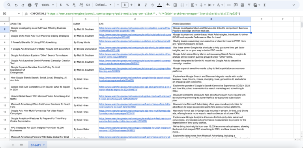Click the font size field showing 8
Screen dimensions: 303x148
tap(125, 5)
